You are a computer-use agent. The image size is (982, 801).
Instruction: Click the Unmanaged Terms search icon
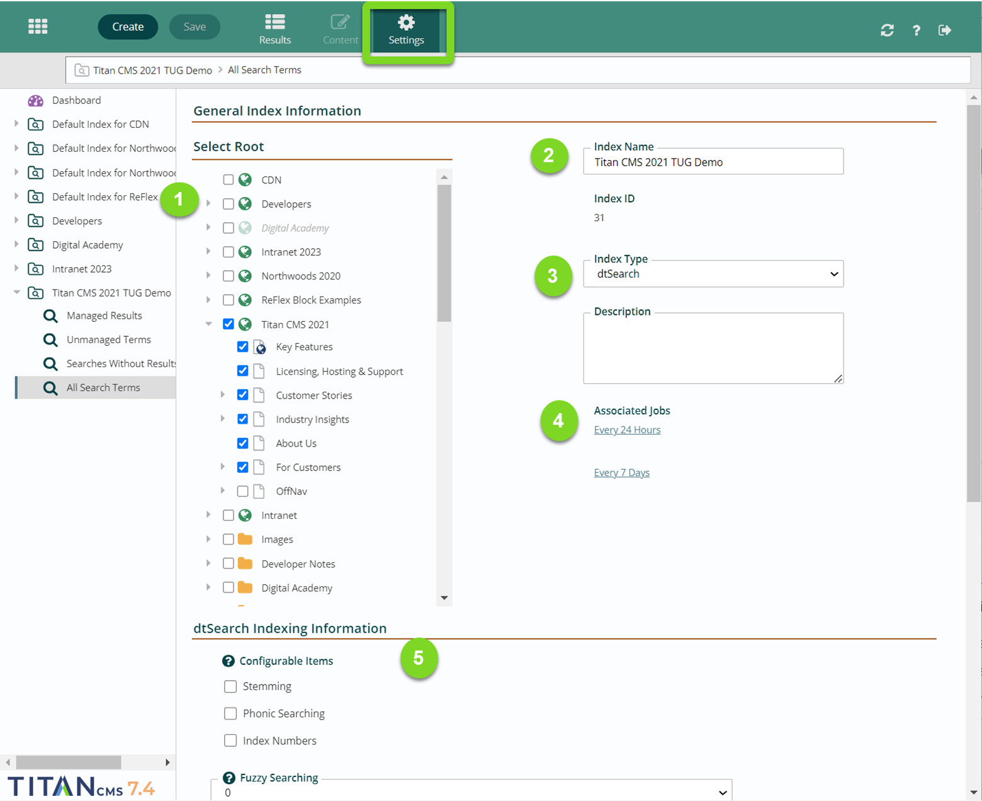coord(50,339)
